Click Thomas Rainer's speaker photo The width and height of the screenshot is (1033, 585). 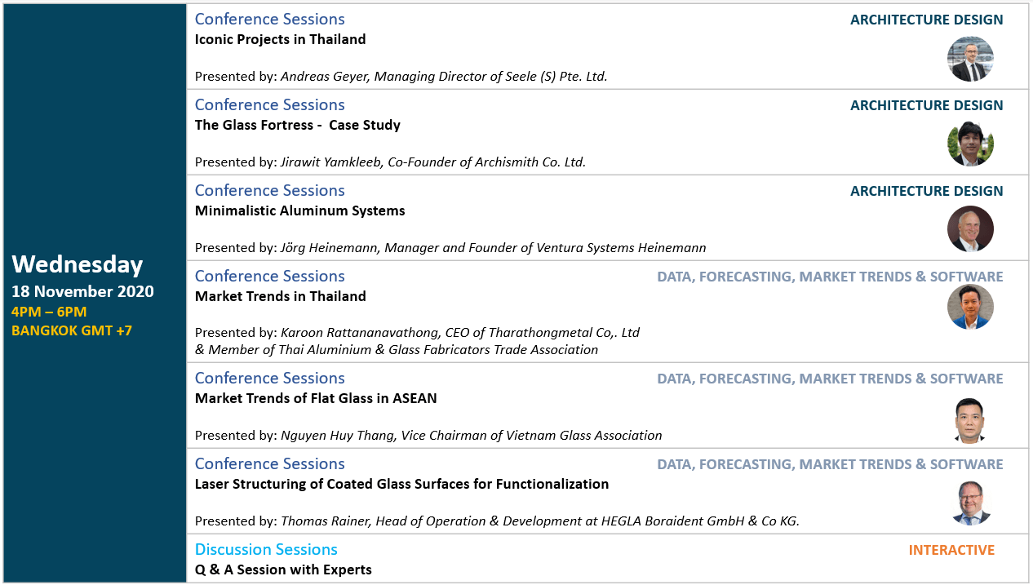point(970,503)
